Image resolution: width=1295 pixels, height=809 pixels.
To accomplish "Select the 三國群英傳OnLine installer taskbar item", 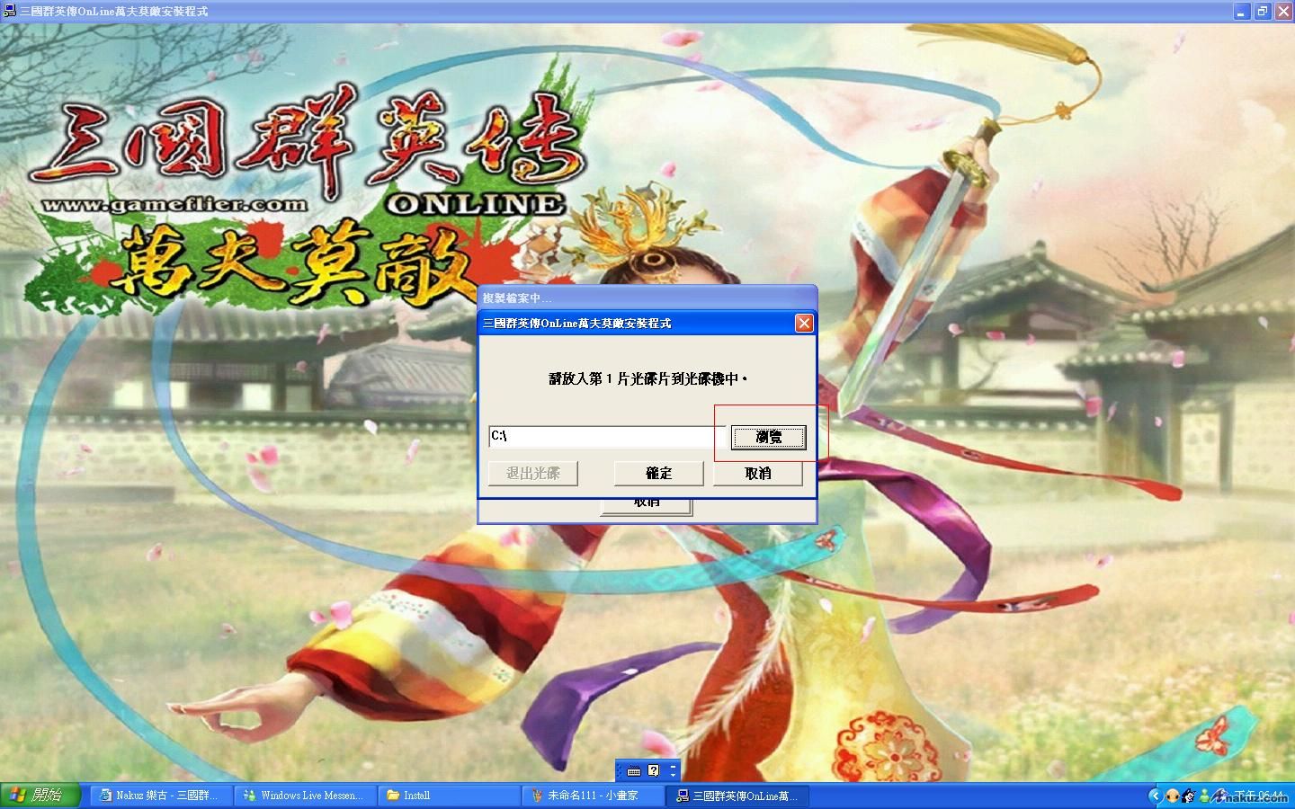I will (x=737, y=796).
